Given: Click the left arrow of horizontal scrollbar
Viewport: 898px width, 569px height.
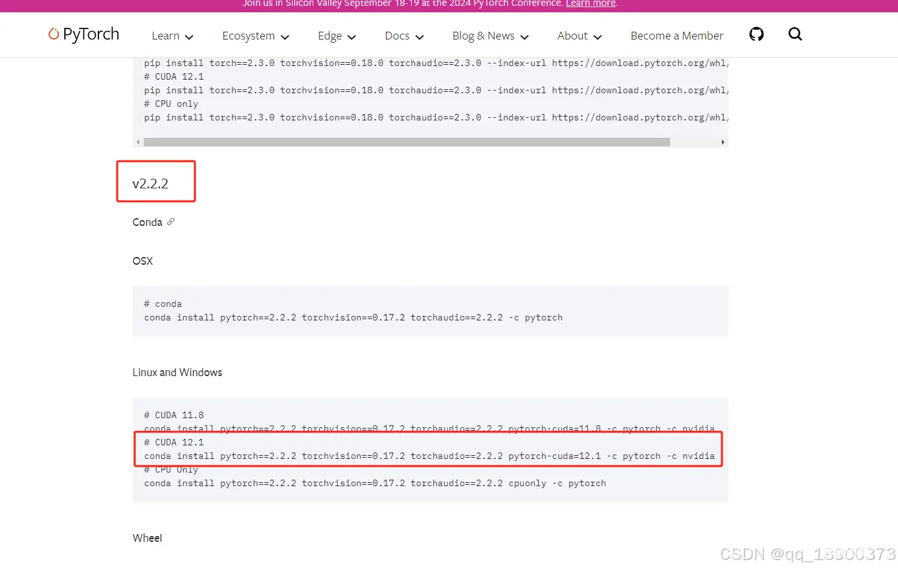Looking at the screenshot, I should coord(138,142).
